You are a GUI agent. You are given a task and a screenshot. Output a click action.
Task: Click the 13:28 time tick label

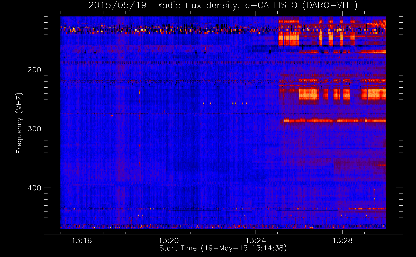pyautogui.click(x=342, y=241)
